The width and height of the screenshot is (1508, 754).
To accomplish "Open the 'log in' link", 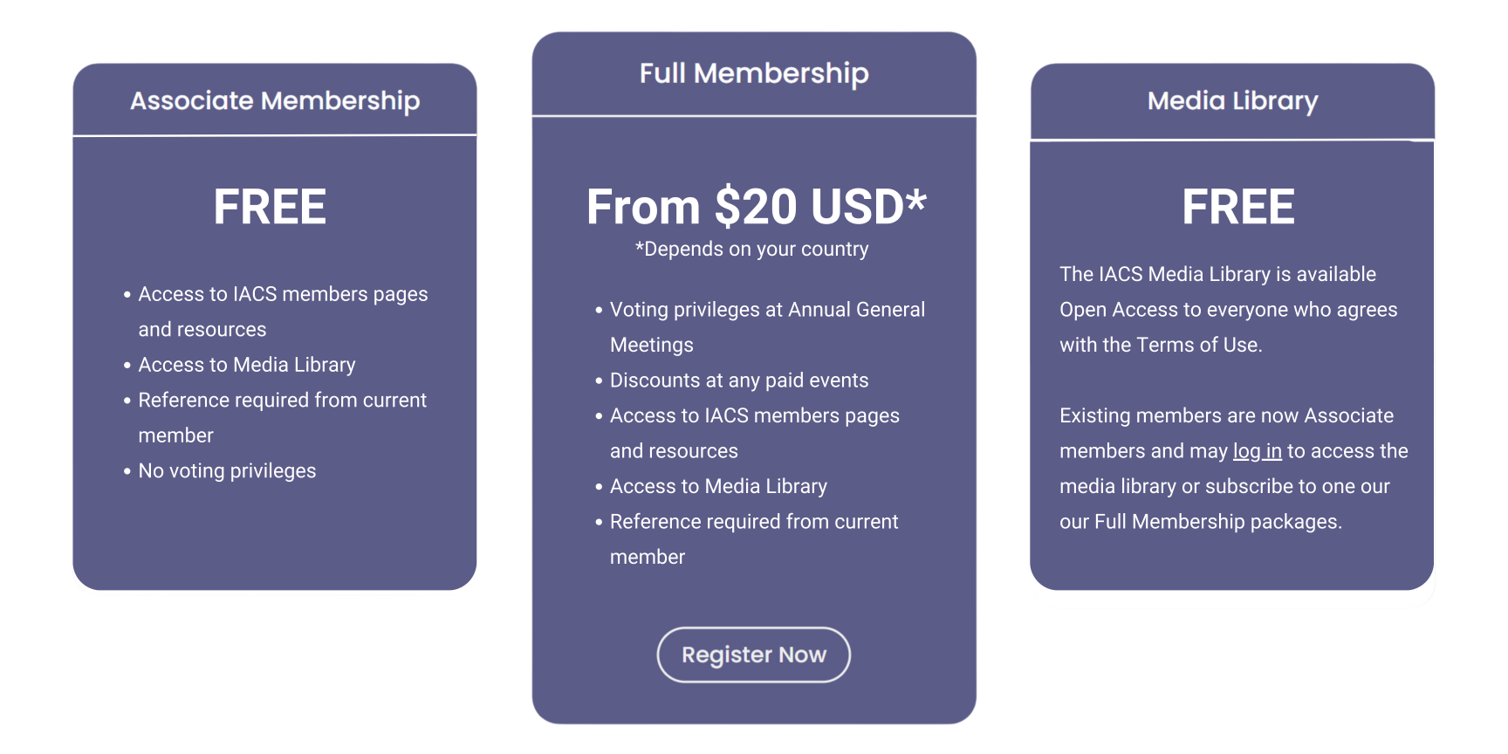I will (x=1257, y=451).
